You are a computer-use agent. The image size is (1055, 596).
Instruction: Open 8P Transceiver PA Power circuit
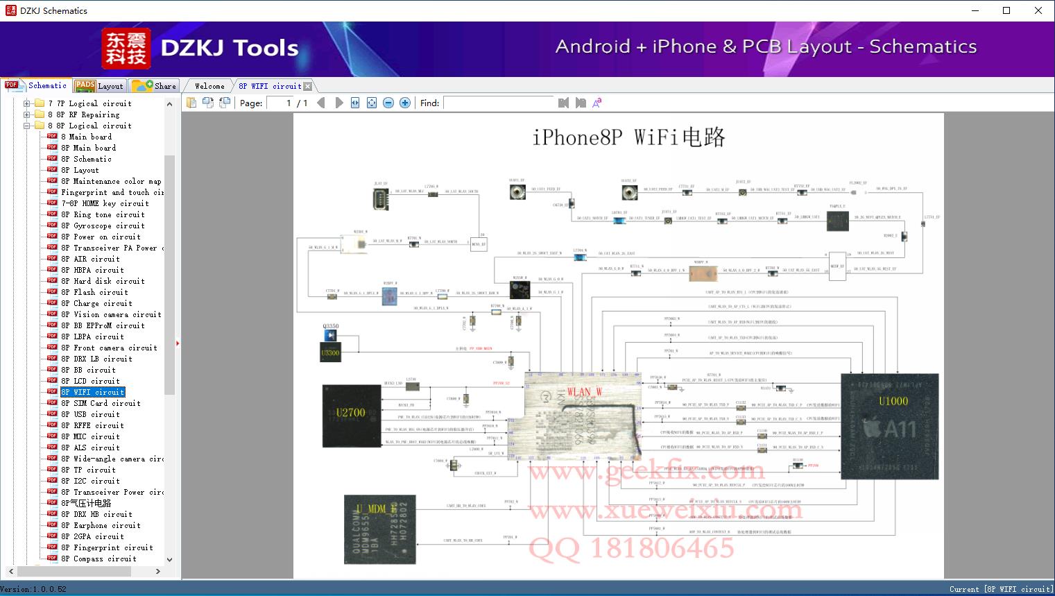pos(112,248)
